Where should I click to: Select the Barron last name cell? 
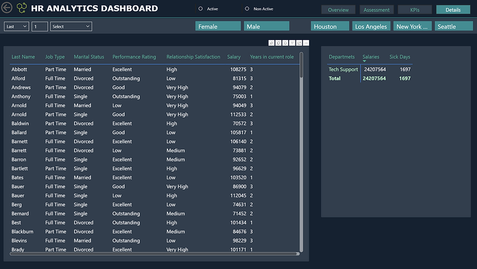[x=19, y=160]
